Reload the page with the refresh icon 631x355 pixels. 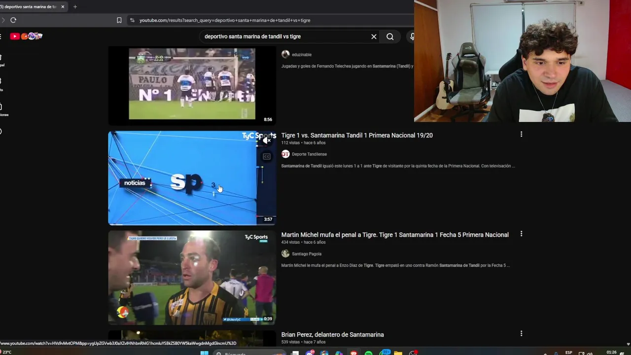[x=13, y=20]
